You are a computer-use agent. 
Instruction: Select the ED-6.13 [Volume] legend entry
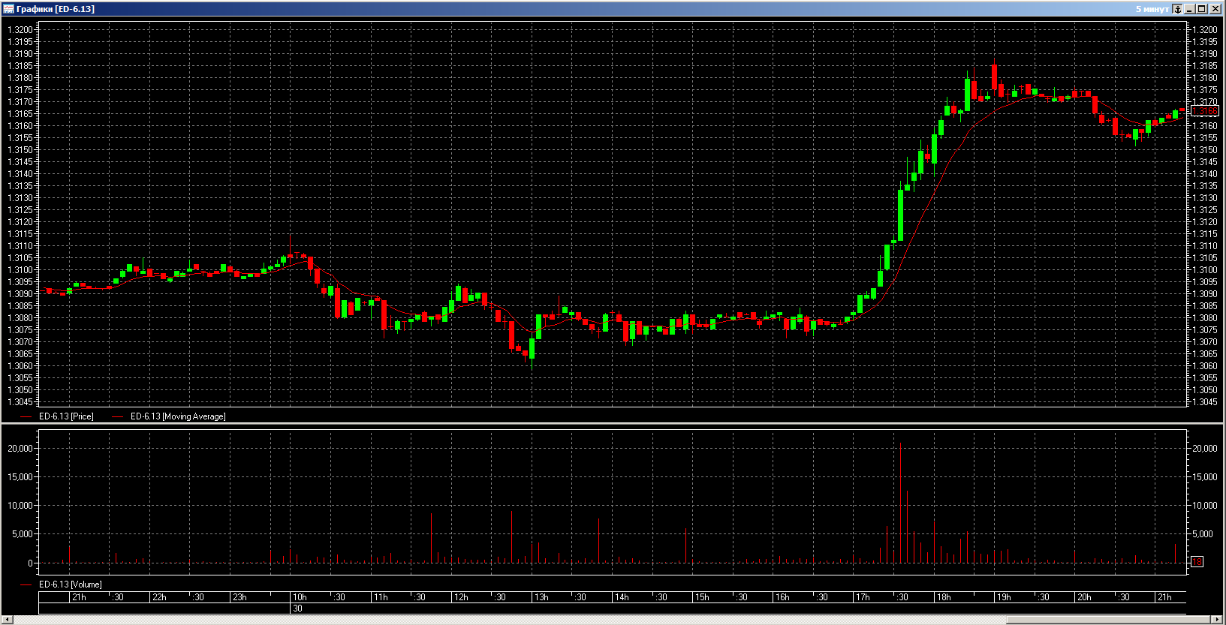(70, 584)
